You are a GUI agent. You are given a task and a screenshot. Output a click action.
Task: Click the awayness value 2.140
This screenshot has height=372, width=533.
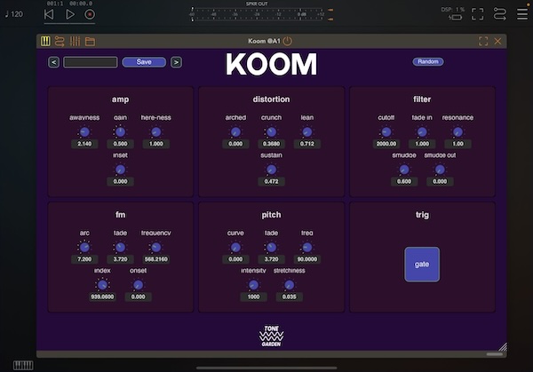84,144
